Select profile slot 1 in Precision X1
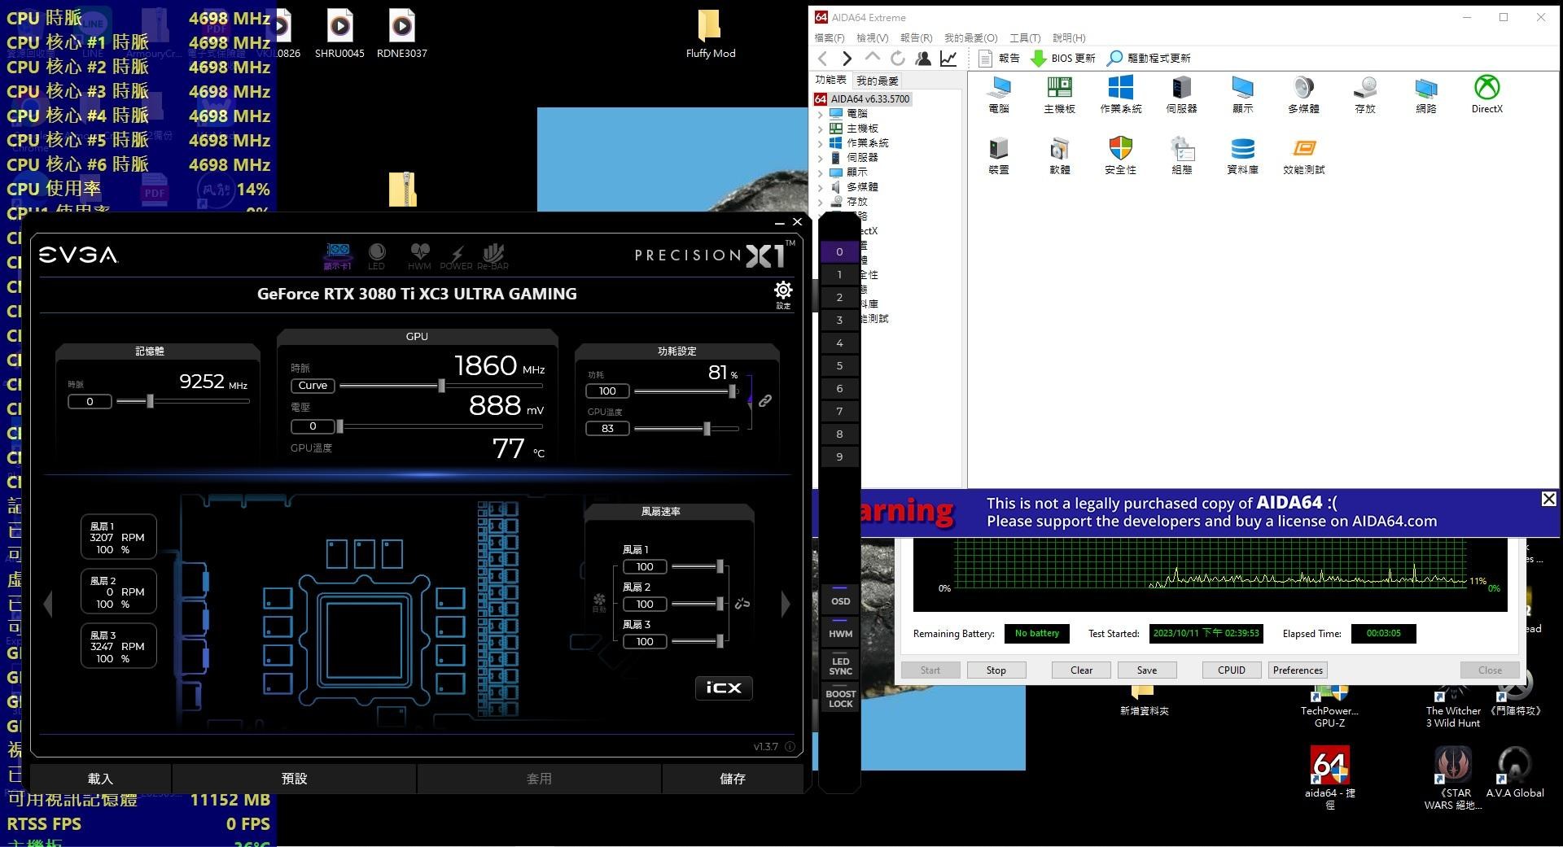The image size is (1563, 847). [x=839, y=275]
